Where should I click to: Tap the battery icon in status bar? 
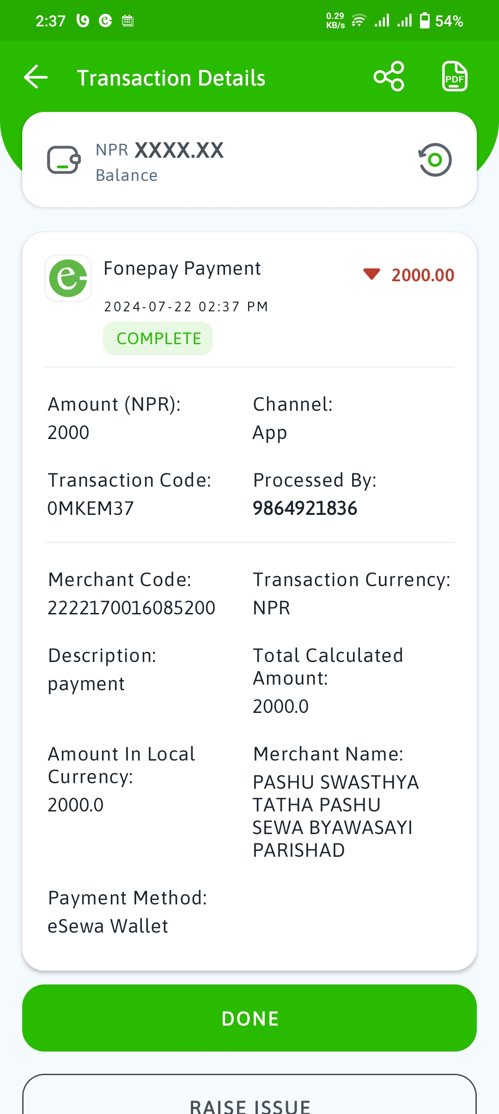click(x=425, y=21)
